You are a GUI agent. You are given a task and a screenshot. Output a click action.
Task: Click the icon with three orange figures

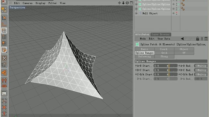[x=4, y=86]
